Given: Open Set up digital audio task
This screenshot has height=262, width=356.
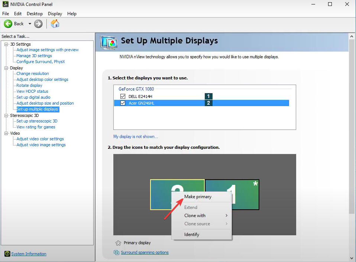Looking at the screenshot, I should pyautogui.click(x=33, y=97).
